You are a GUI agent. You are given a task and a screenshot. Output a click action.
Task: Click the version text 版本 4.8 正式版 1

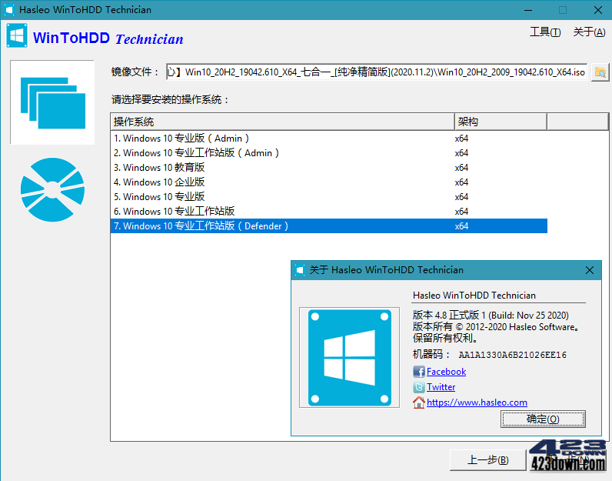tap(449, 315)
